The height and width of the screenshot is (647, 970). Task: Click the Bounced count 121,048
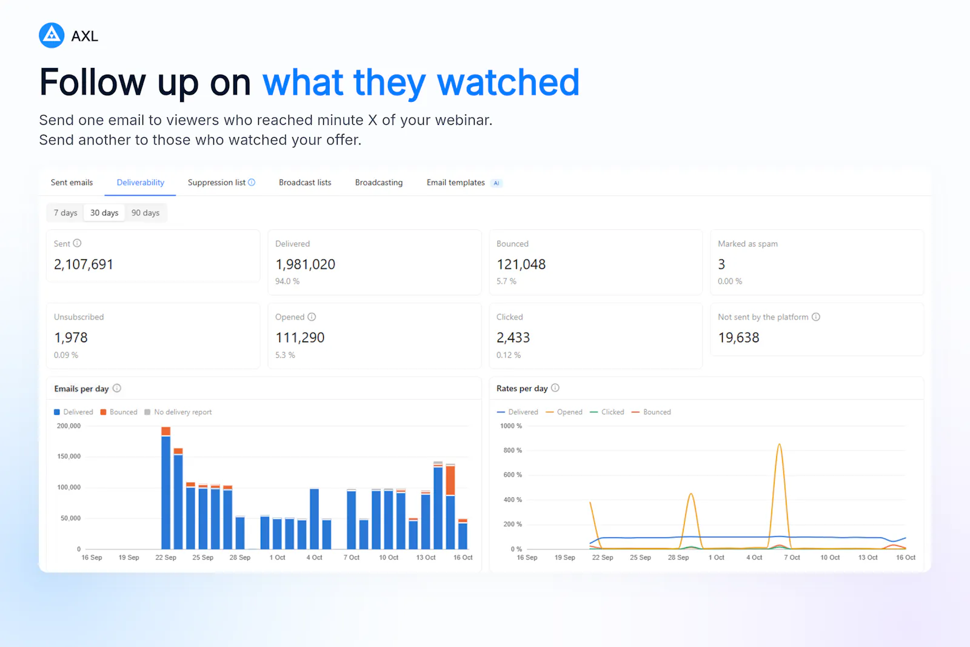521,264
